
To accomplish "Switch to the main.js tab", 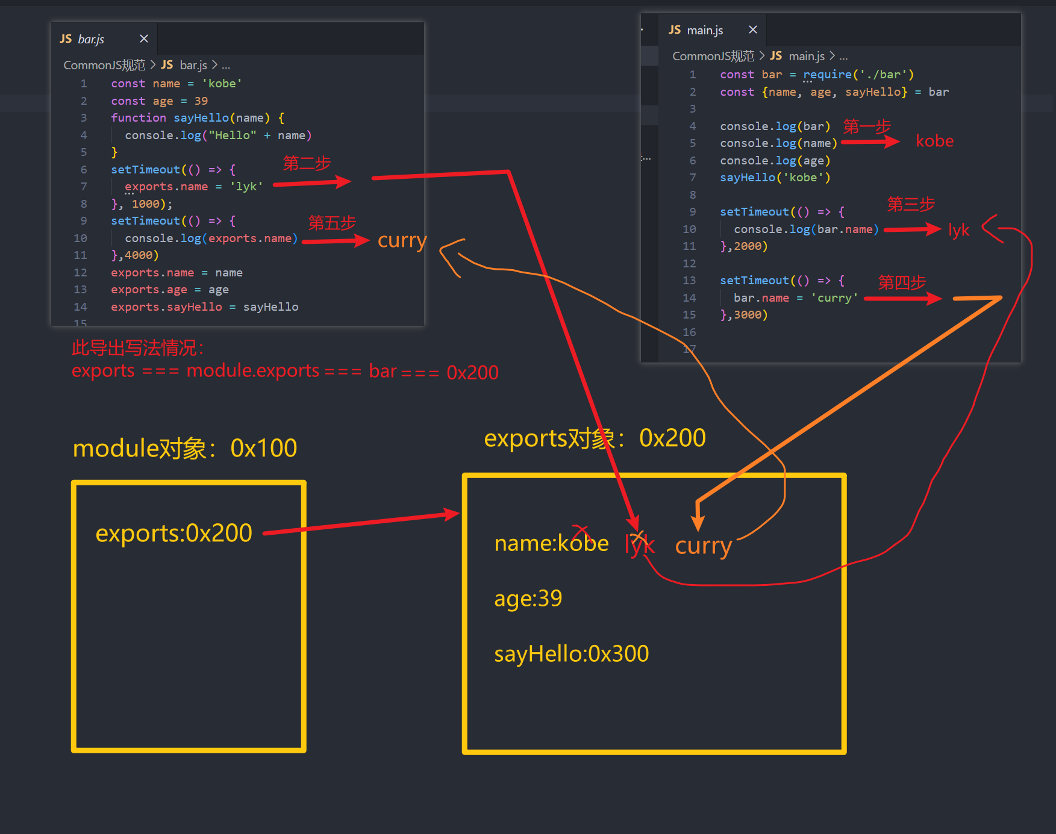I will 705,30.
